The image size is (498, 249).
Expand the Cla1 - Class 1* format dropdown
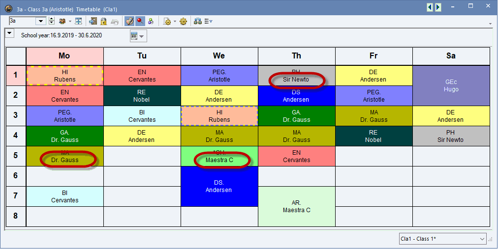coord(482,239)
